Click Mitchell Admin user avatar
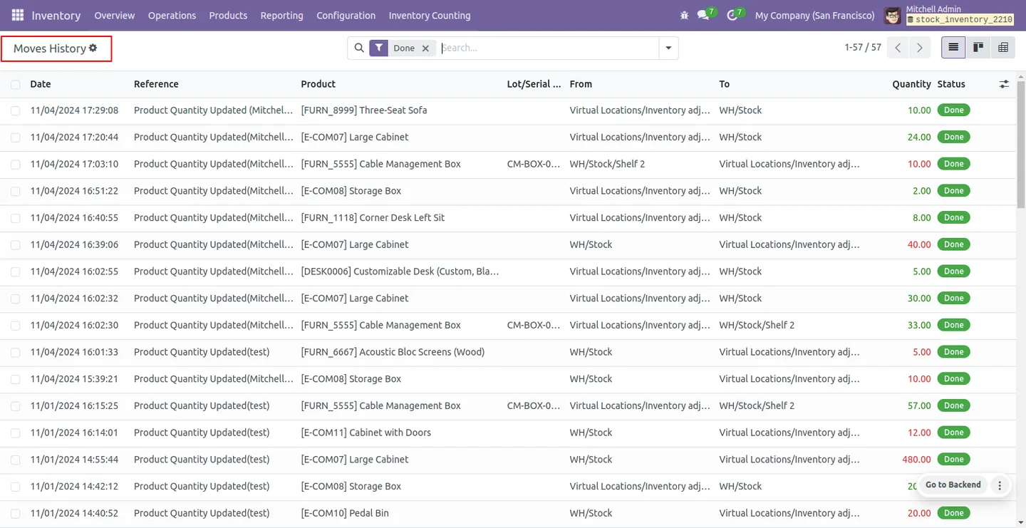Screen dimensions: 1026x528 [892, 15]
